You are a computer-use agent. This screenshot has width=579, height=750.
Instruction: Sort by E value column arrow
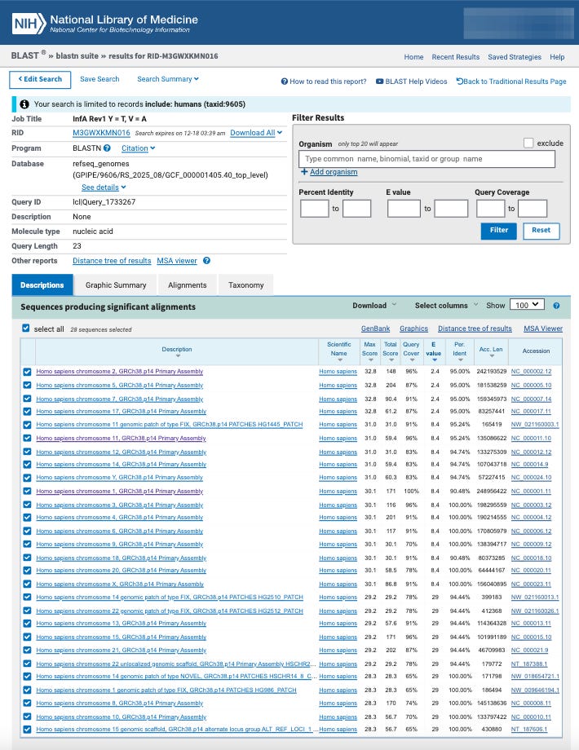coord(434,360)
